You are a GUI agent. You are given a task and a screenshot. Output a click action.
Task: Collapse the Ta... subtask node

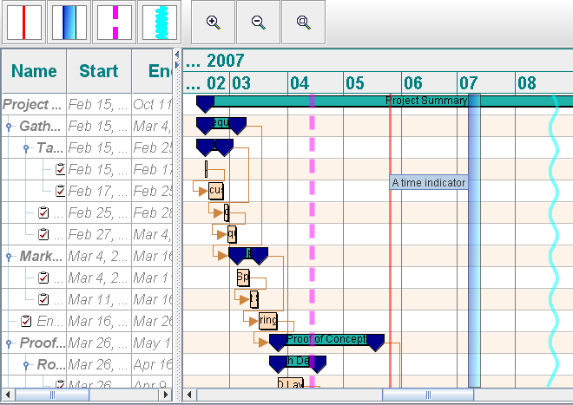click(27, 148)
